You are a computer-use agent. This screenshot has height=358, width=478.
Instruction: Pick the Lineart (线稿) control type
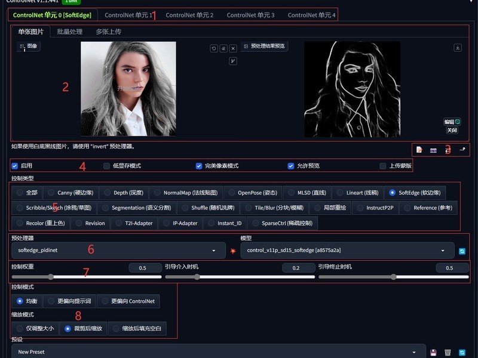click(x=358, y=193)
